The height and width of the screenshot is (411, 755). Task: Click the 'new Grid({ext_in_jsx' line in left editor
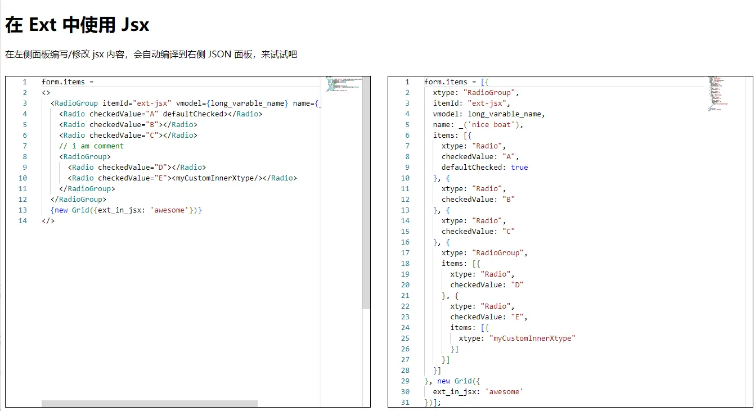tap(126, 210)
